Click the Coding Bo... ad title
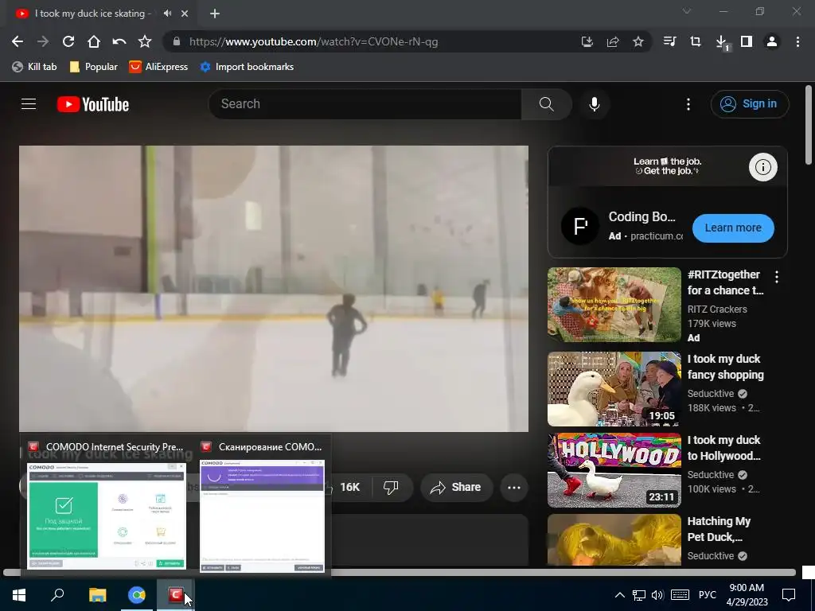 click(x=642, y=216)
